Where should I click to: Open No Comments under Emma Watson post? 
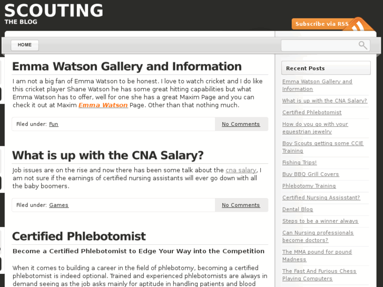(x=241, y=124)
